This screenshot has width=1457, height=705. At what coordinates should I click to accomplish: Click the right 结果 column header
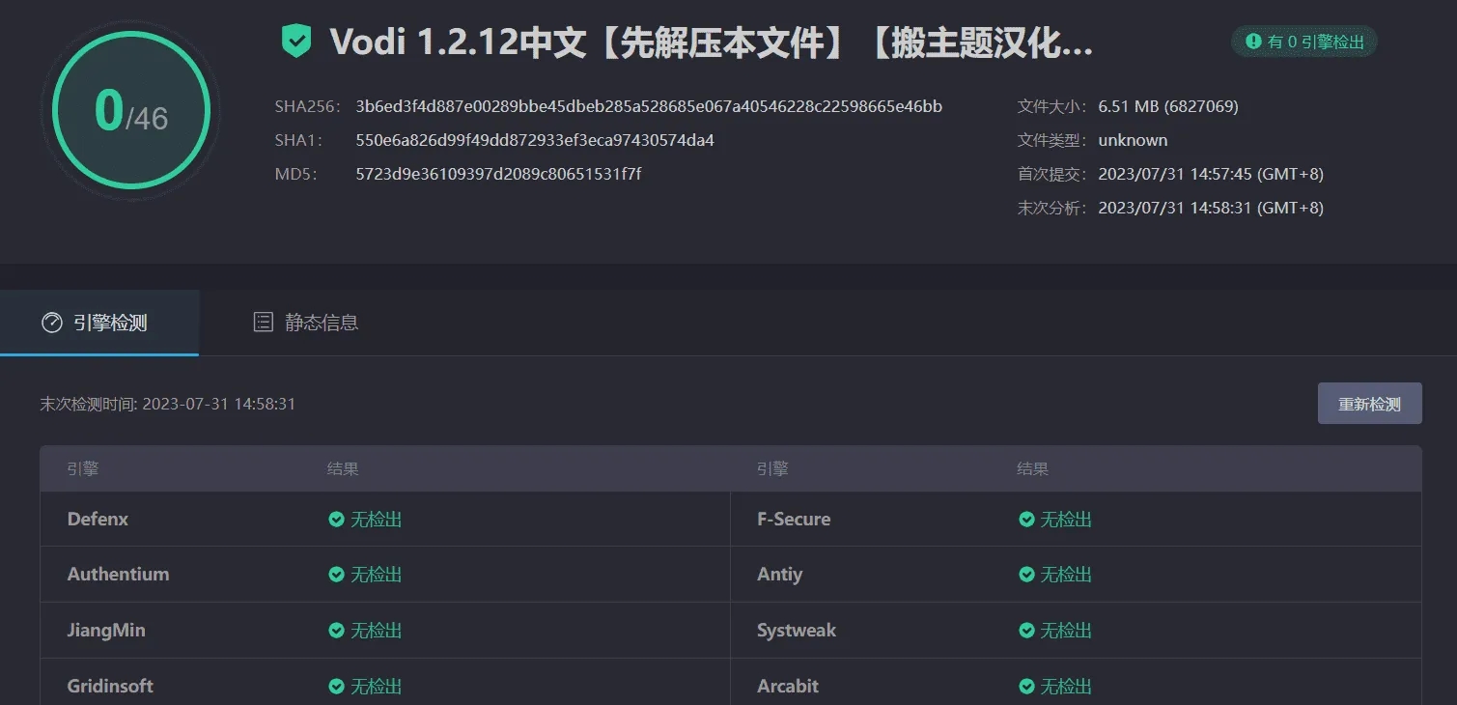(x=1032, y=468)
